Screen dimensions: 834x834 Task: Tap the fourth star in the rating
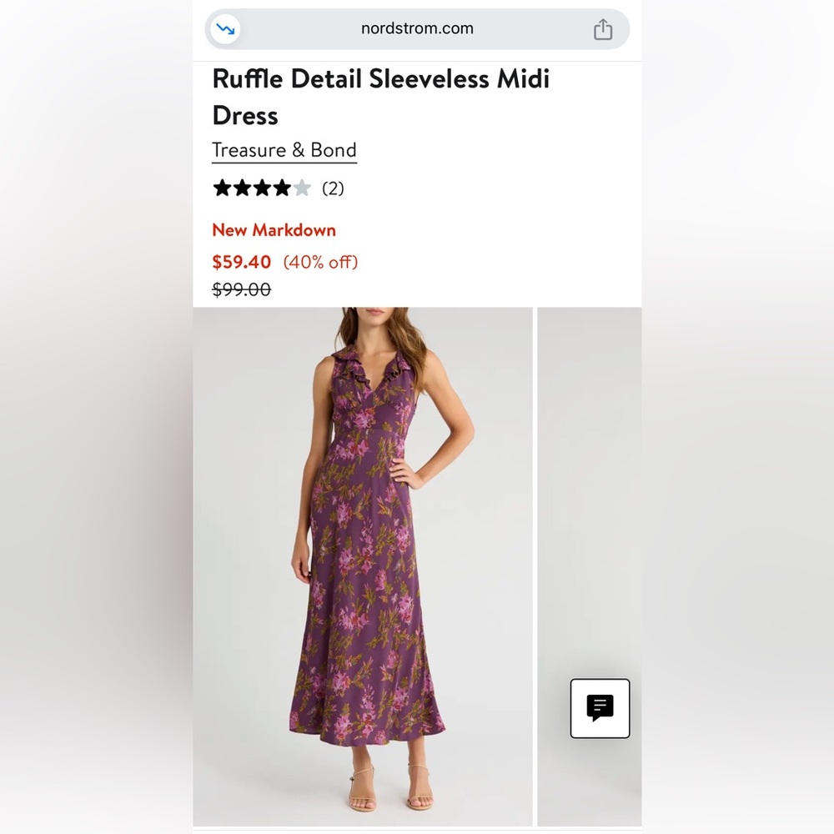(x=281, y=188)
